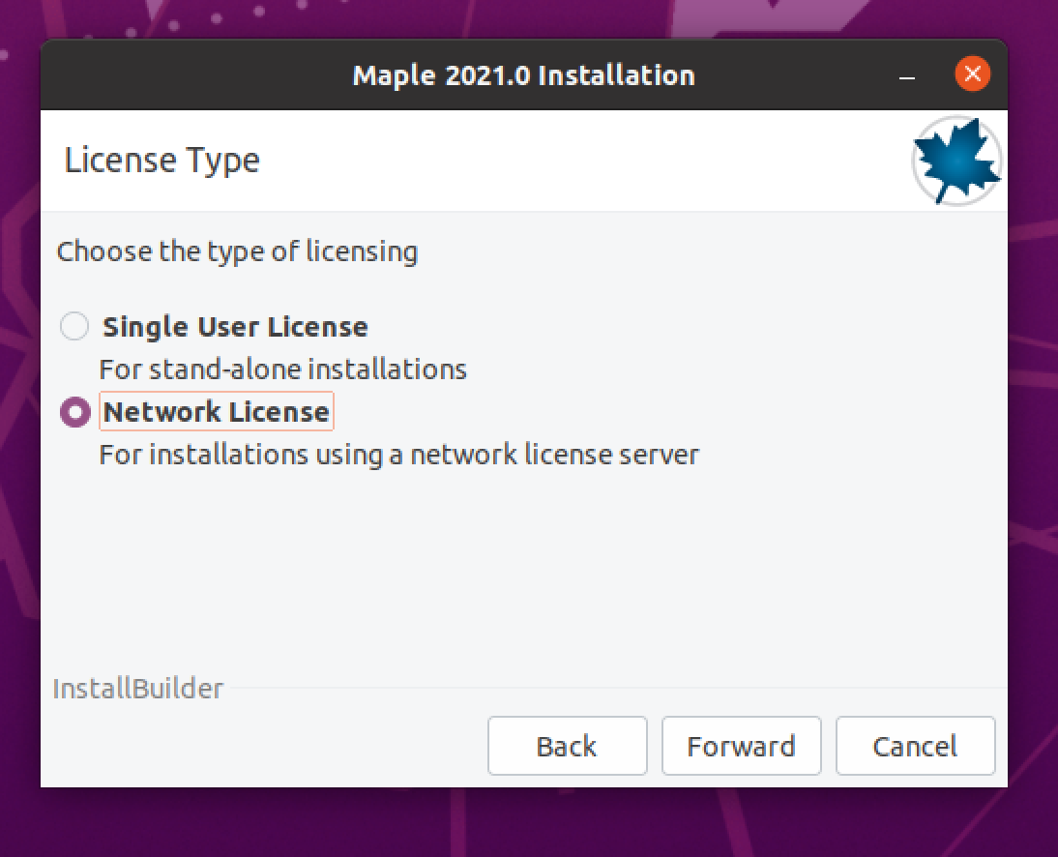Click the "Choose the type of licensing" text
This screenshot has width=1058, height=857.
pyautogui.click(x=237, y=252)
